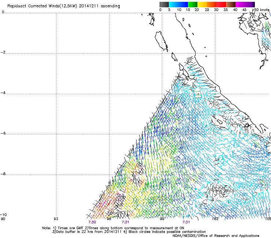This screenshot has width=271, height=238.
Task: Click the longitude axis label '93'
Action: pyautogui.click(x=56, y=219)
